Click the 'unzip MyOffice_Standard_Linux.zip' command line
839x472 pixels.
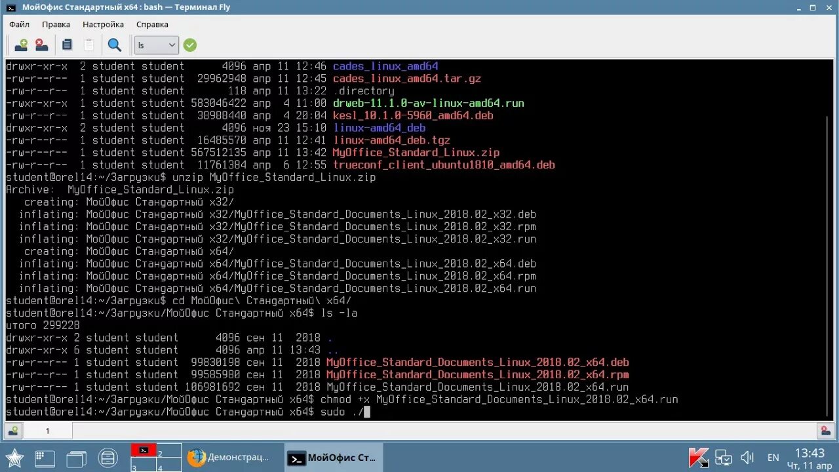click(x=191, y=178)
